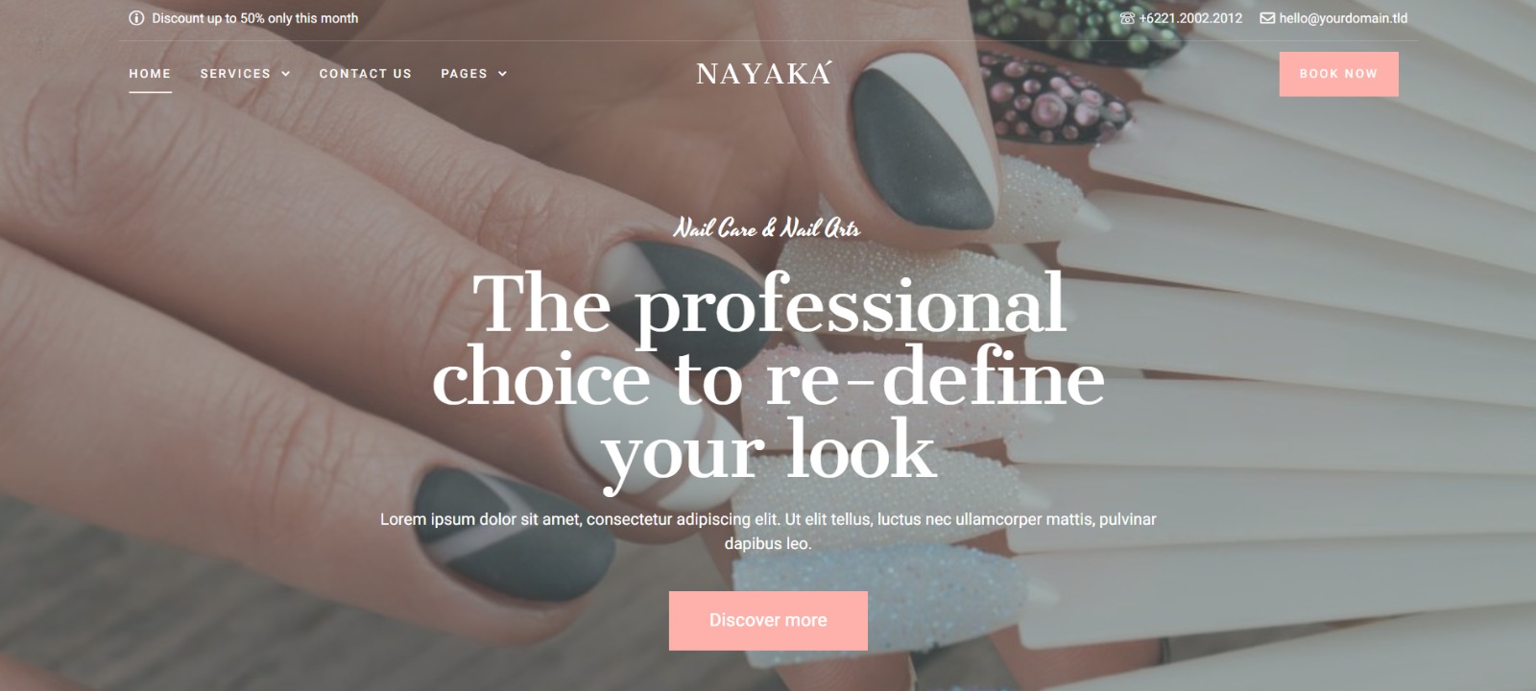Image resolution: width=1536 pixels, height=691 pixels.
Task: Click the telephone icon in the top bar
Action: pyautogui.click(x=1127, y=18)
